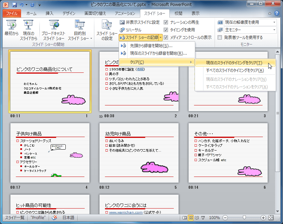Open Broadcast Slide Show (ブロードキャスト)
Screen dimensions: 283x224
click(x=54, y=30)
